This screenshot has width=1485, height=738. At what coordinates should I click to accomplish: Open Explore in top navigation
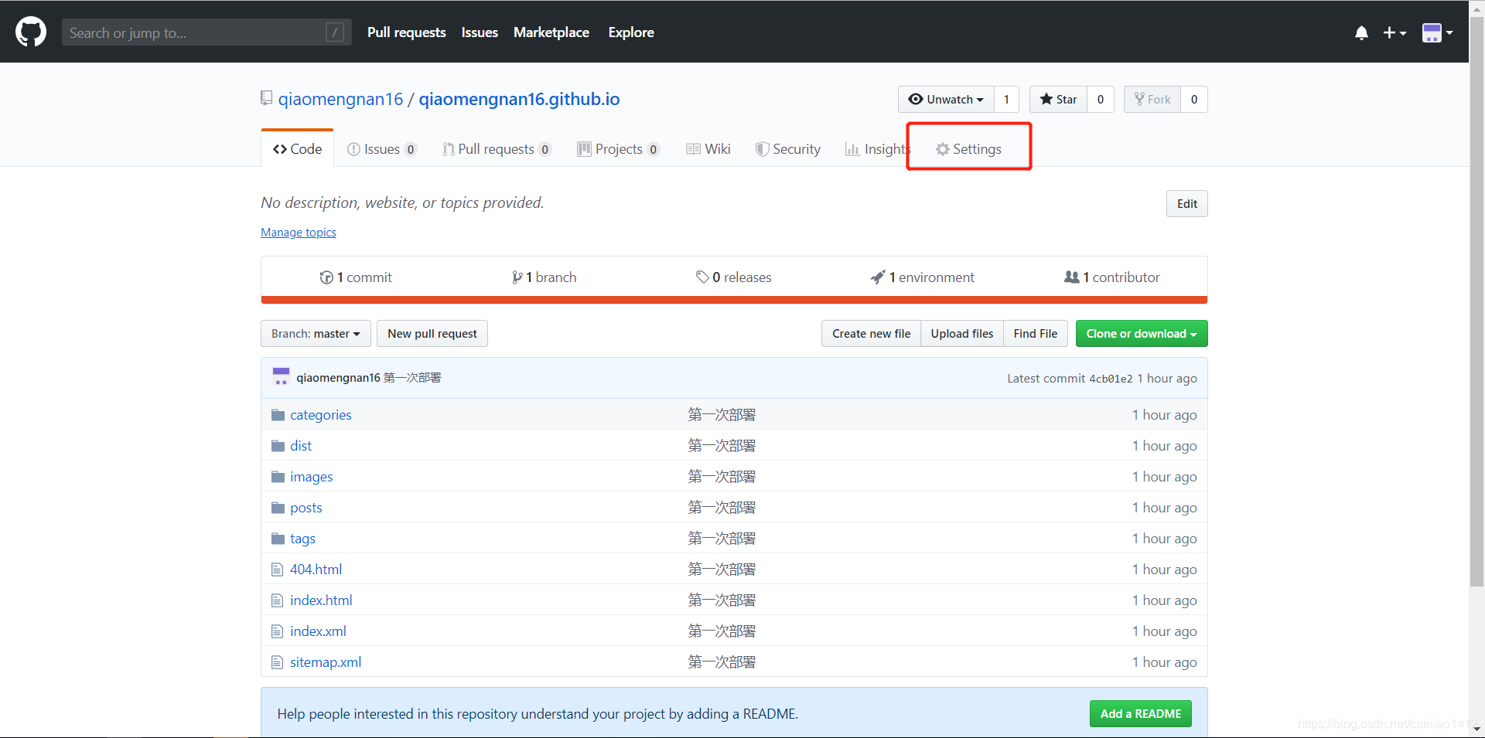pyautogui.click(x=631, y=32)
